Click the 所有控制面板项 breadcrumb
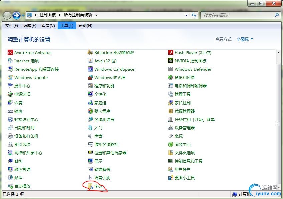283x199 pixels. (x=78, y=15)
